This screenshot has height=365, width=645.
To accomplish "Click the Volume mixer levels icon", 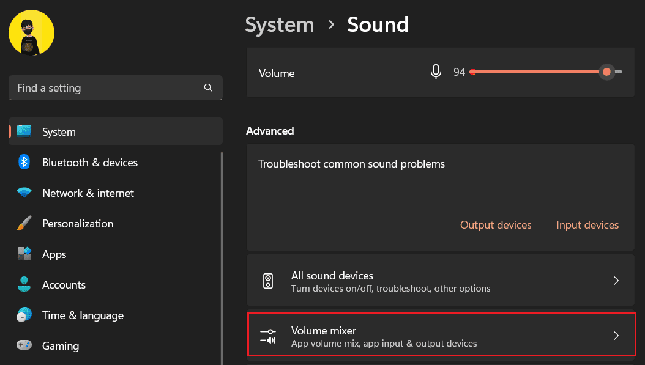I will (268, 335).
